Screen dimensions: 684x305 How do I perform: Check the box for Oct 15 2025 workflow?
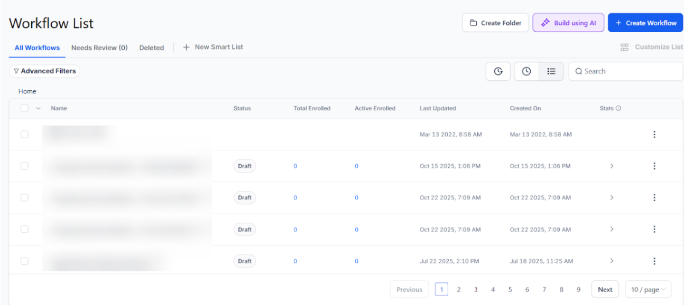24,166
